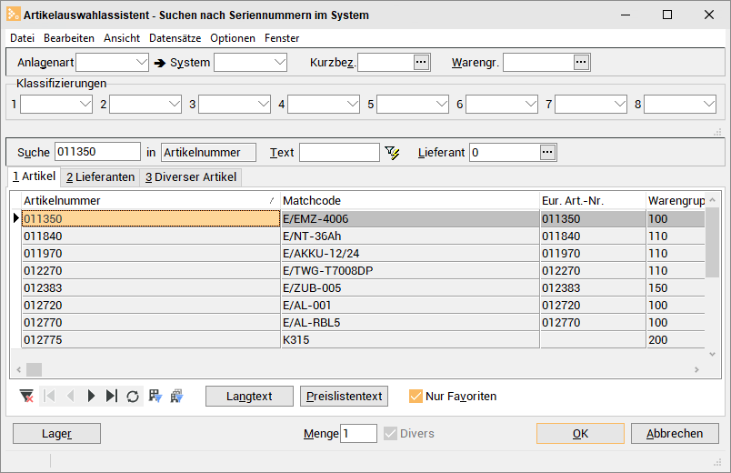Clear the filter with the crossed funnel icon
Image resolution: width=731 pixels, height=473 pixels.
click(27, 396)
